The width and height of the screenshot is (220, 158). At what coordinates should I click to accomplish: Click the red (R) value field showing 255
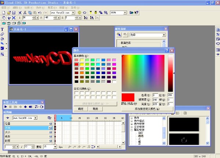pyautogui.click(x=170, y=95)
